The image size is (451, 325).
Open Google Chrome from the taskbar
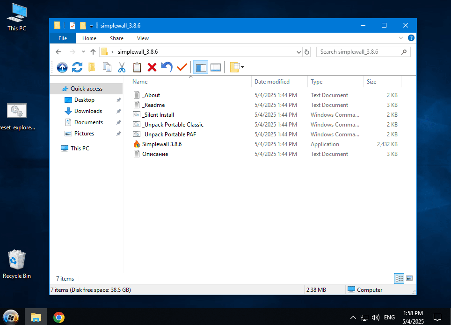(59, 318)
